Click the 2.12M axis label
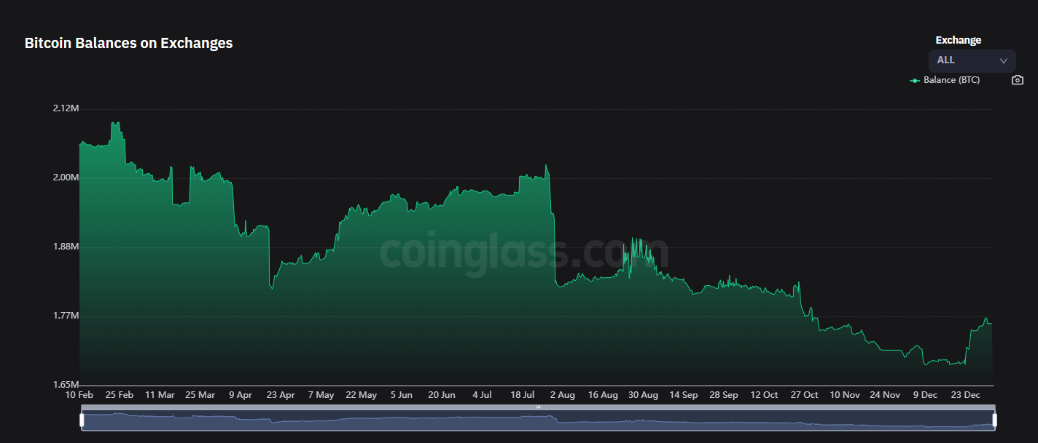1038x443 pixels. pos(66,108)
